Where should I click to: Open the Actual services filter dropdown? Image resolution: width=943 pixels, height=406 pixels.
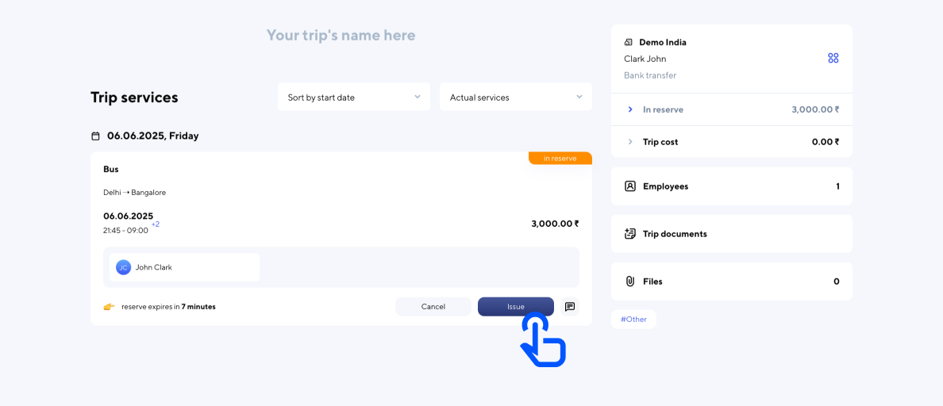[x=516, y=98]
